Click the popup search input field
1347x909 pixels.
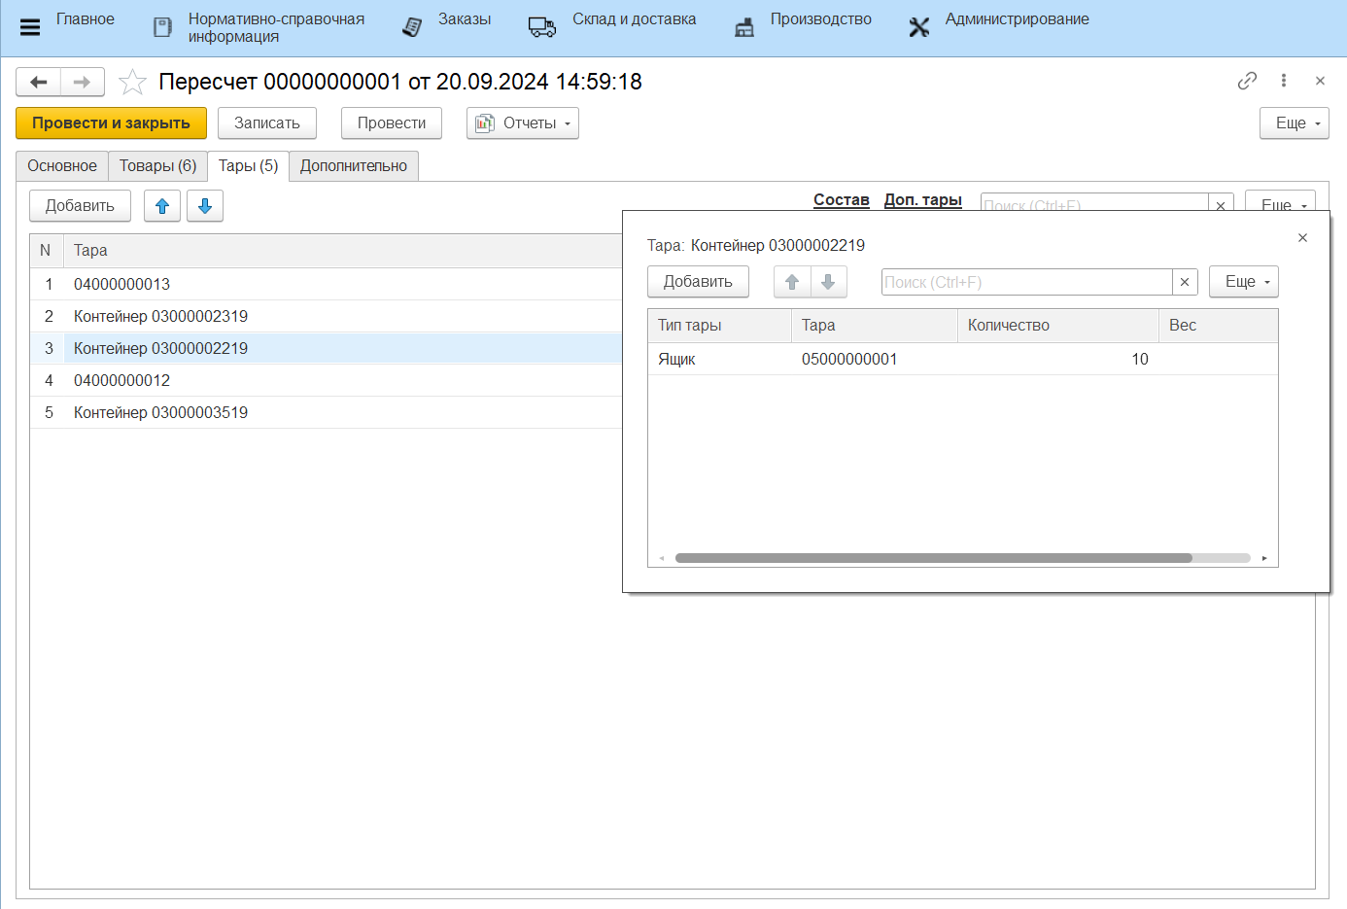coord(1025,282)
